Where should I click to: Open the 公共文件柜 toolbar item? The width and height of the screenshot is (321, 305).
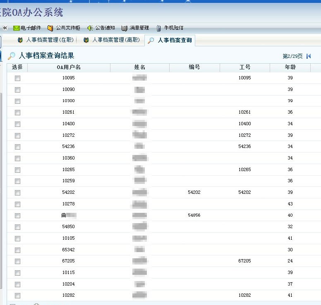(64, 28)
